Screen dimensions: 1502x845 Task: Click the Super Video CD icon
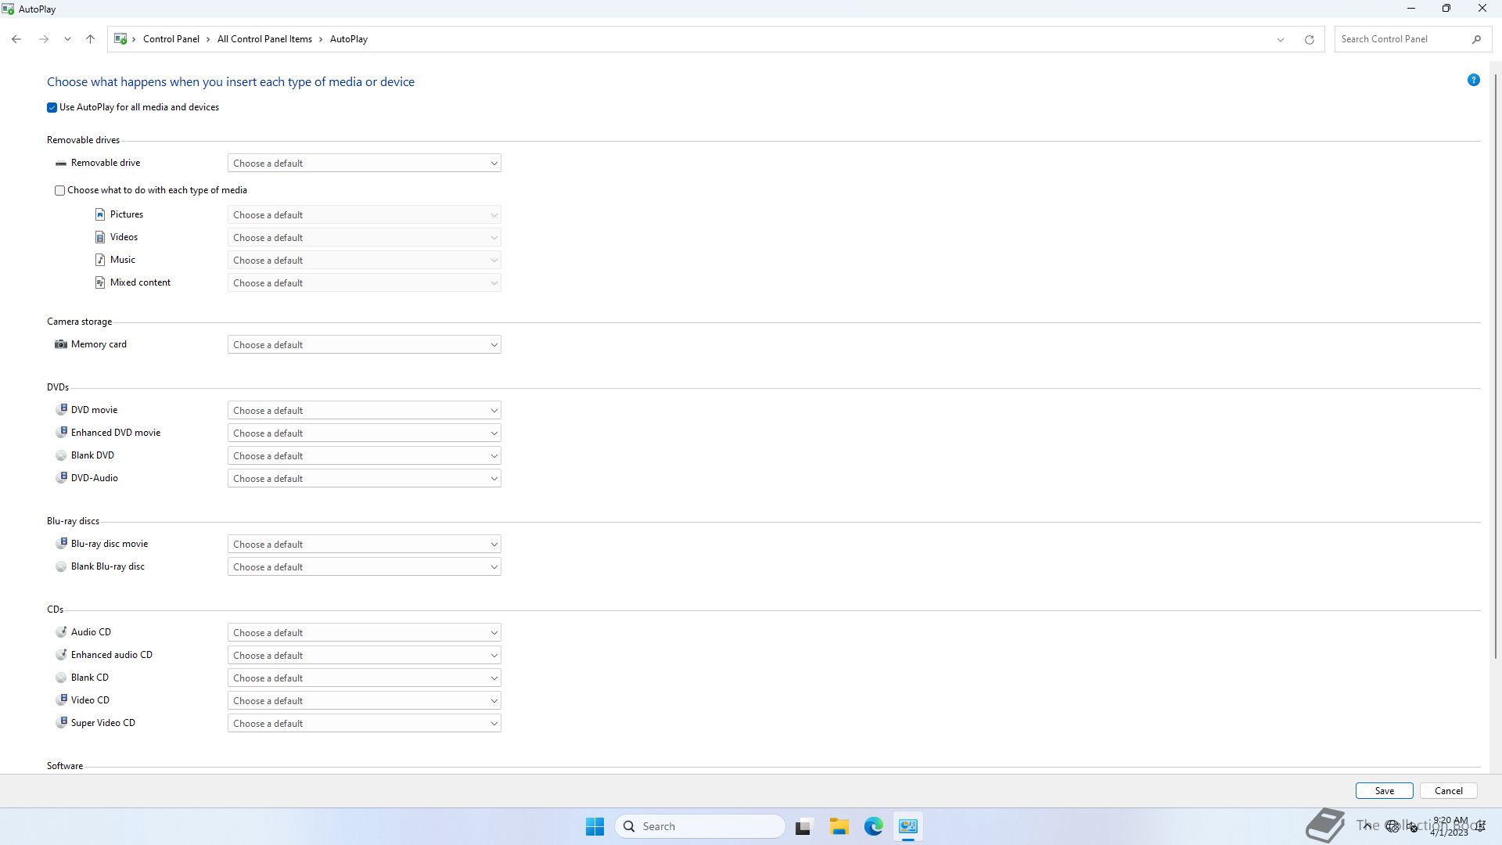tap(61, 722)
